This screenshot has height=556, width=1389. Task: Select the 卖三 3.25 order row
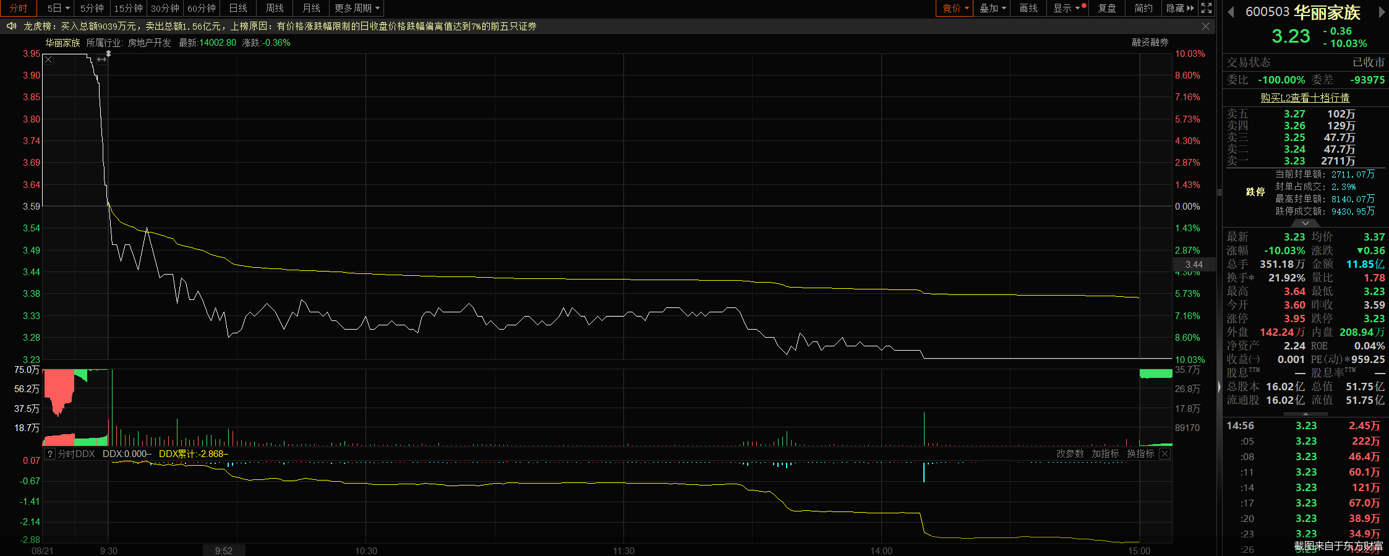tap(1305, 137)
